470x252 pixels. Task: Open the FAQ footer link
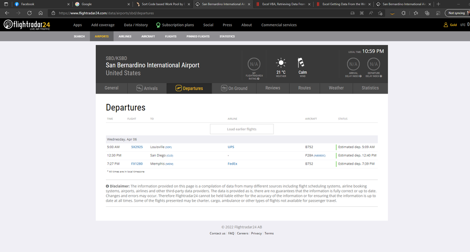pos(231,233)
